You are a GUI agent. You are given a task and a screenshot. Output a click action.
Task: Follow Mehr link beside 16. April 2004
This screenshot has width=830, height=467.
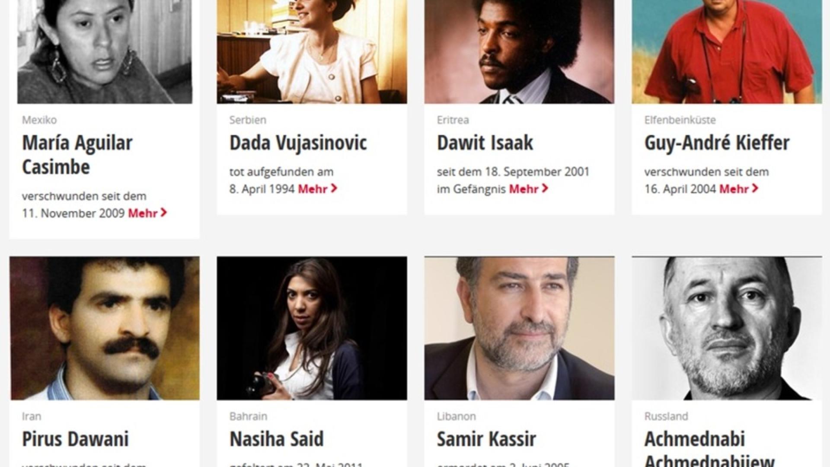(x=734, y=189)
